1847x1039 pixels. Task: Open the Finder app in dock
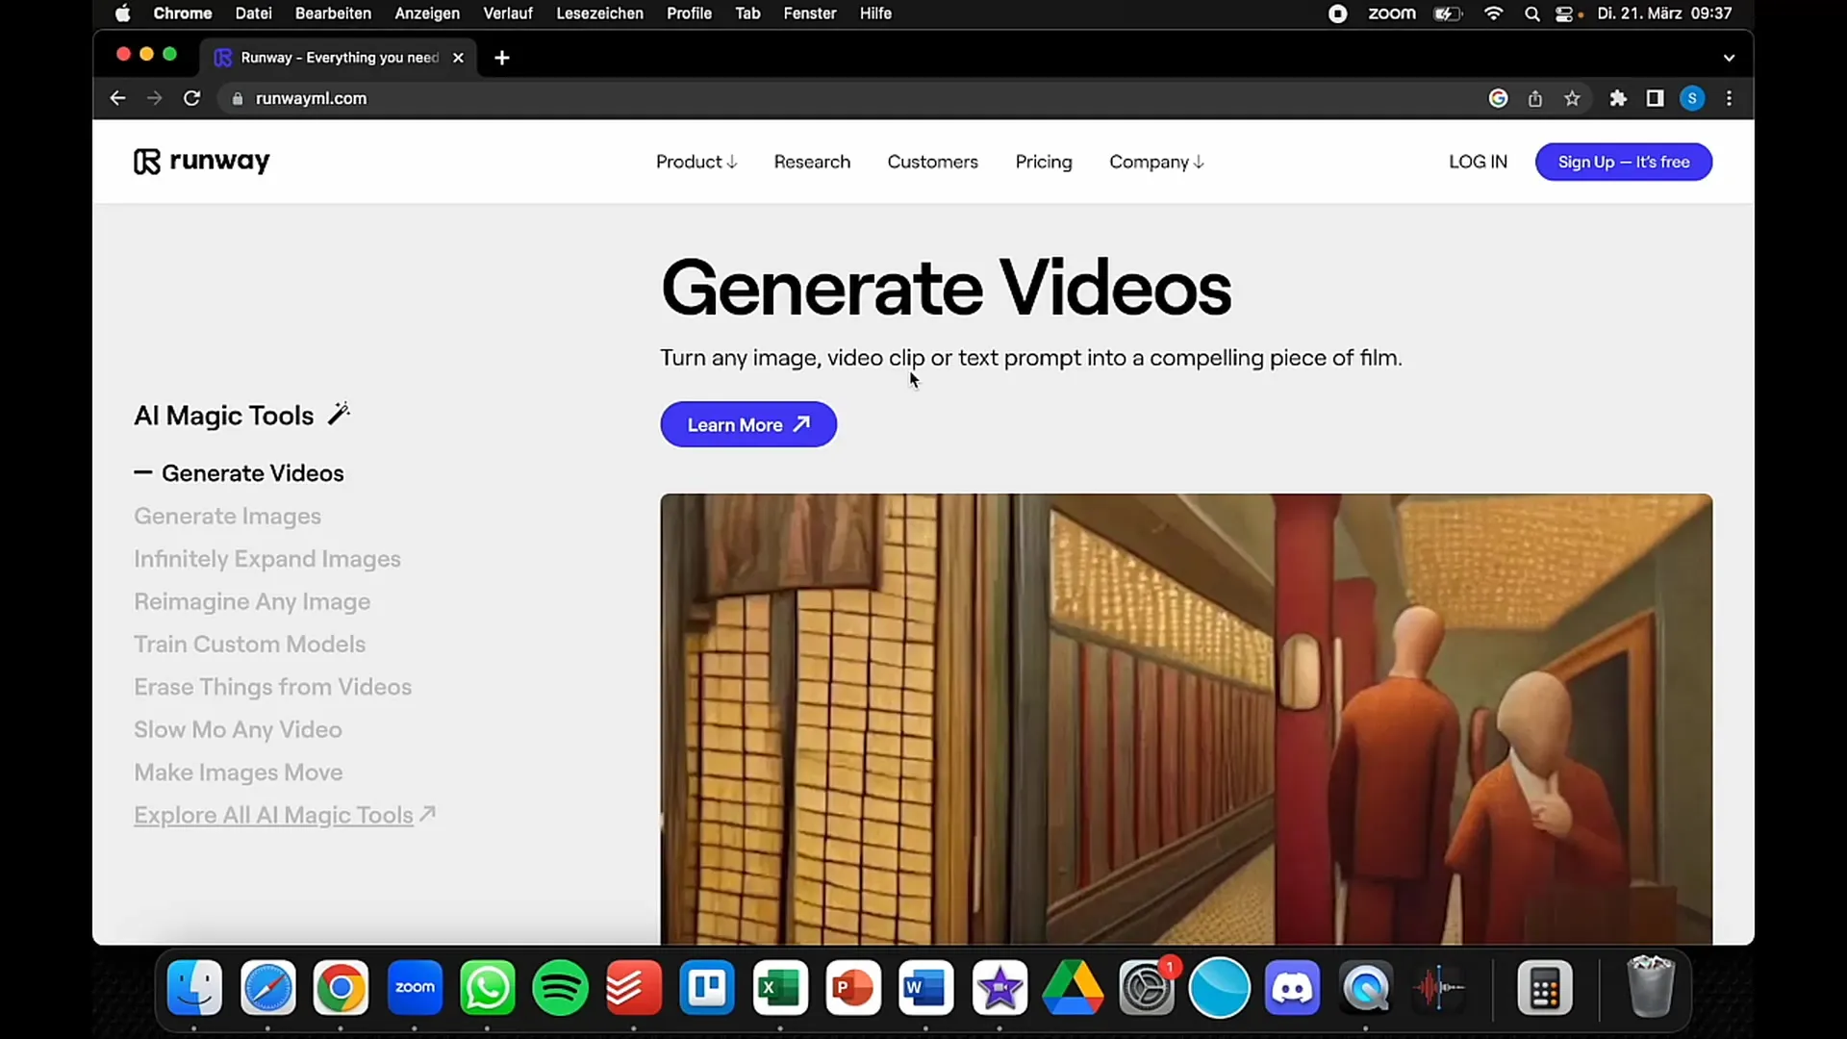click(194, 987)
